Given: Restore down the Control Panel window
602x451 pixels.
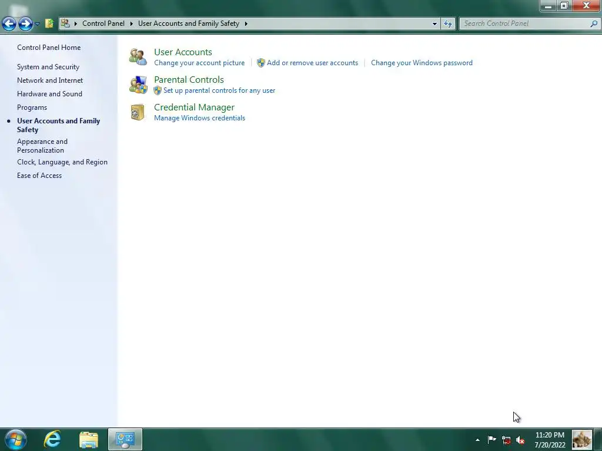Looking at the screenshot, I should (x=564, y=6).
